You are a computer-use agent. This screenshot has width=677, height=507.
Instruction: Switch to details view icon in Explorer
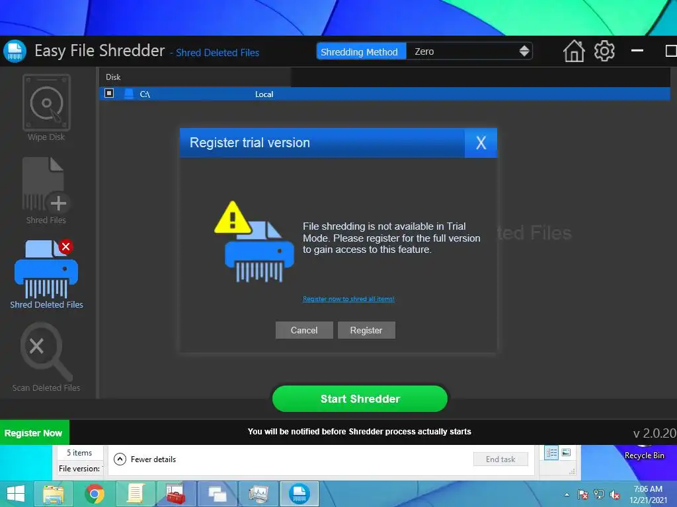pyautogui.click(x=551, y=453)
